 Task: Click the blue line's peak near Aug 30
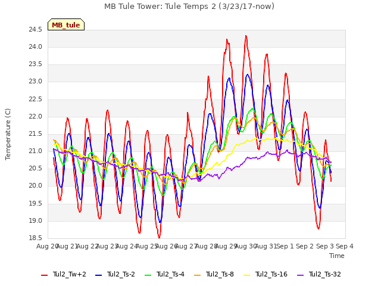[x=248, y=74]
